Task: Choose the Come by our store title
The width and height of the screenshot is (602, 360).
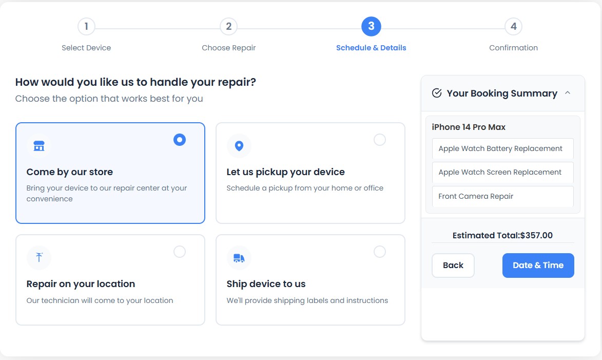Action: [69, 172]
